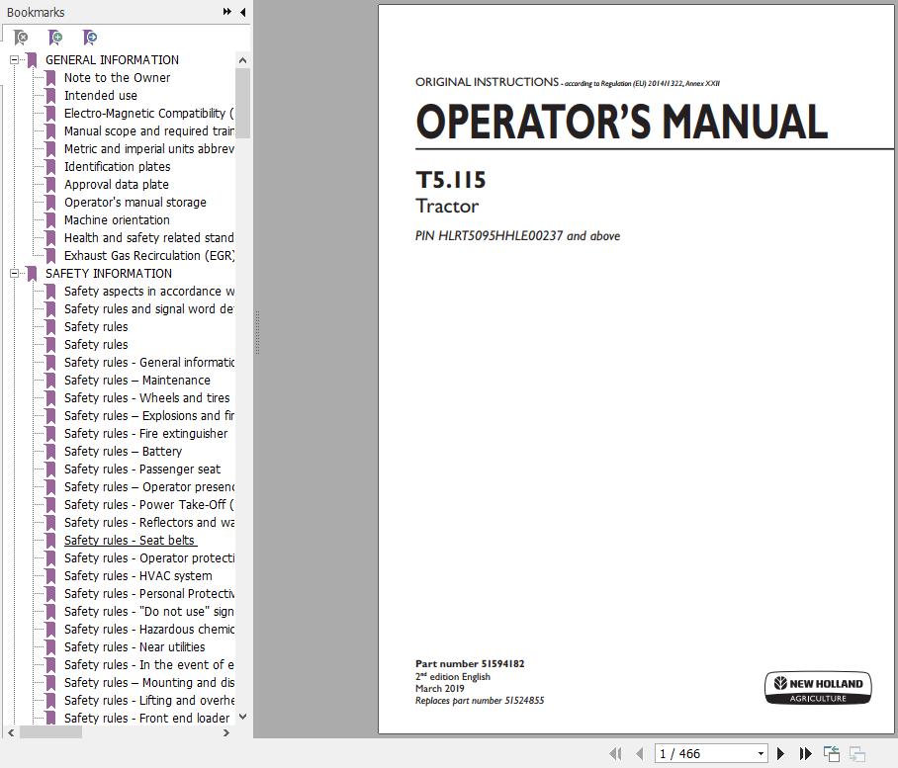Open the page number dropdown
Screen dimensions: 898x768
point(760,753)
